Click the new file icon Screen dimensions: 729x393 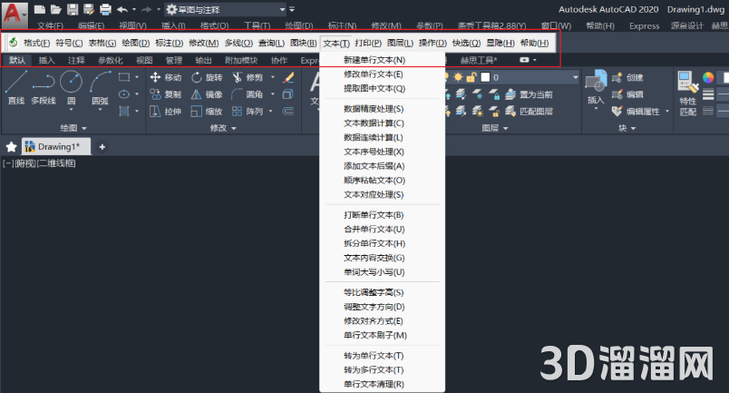click(40, 9)
